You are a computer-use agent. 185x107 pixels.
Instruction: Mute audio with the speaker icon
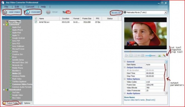(142, 56)
